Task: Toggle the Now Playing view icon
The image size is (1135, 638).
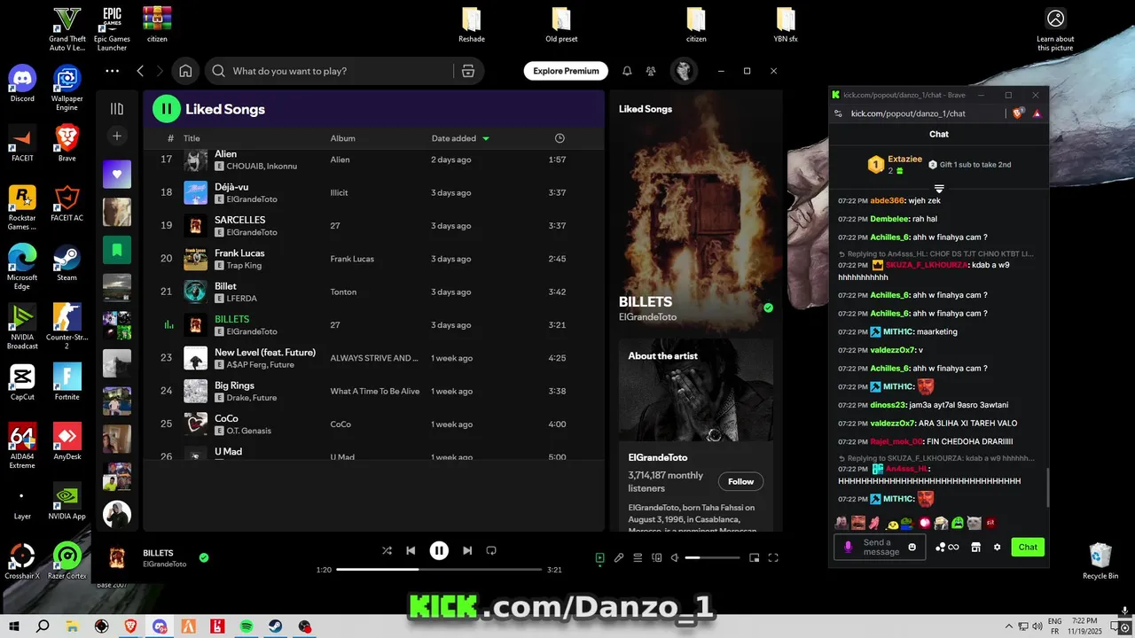Action: click(x=600, y=557)
